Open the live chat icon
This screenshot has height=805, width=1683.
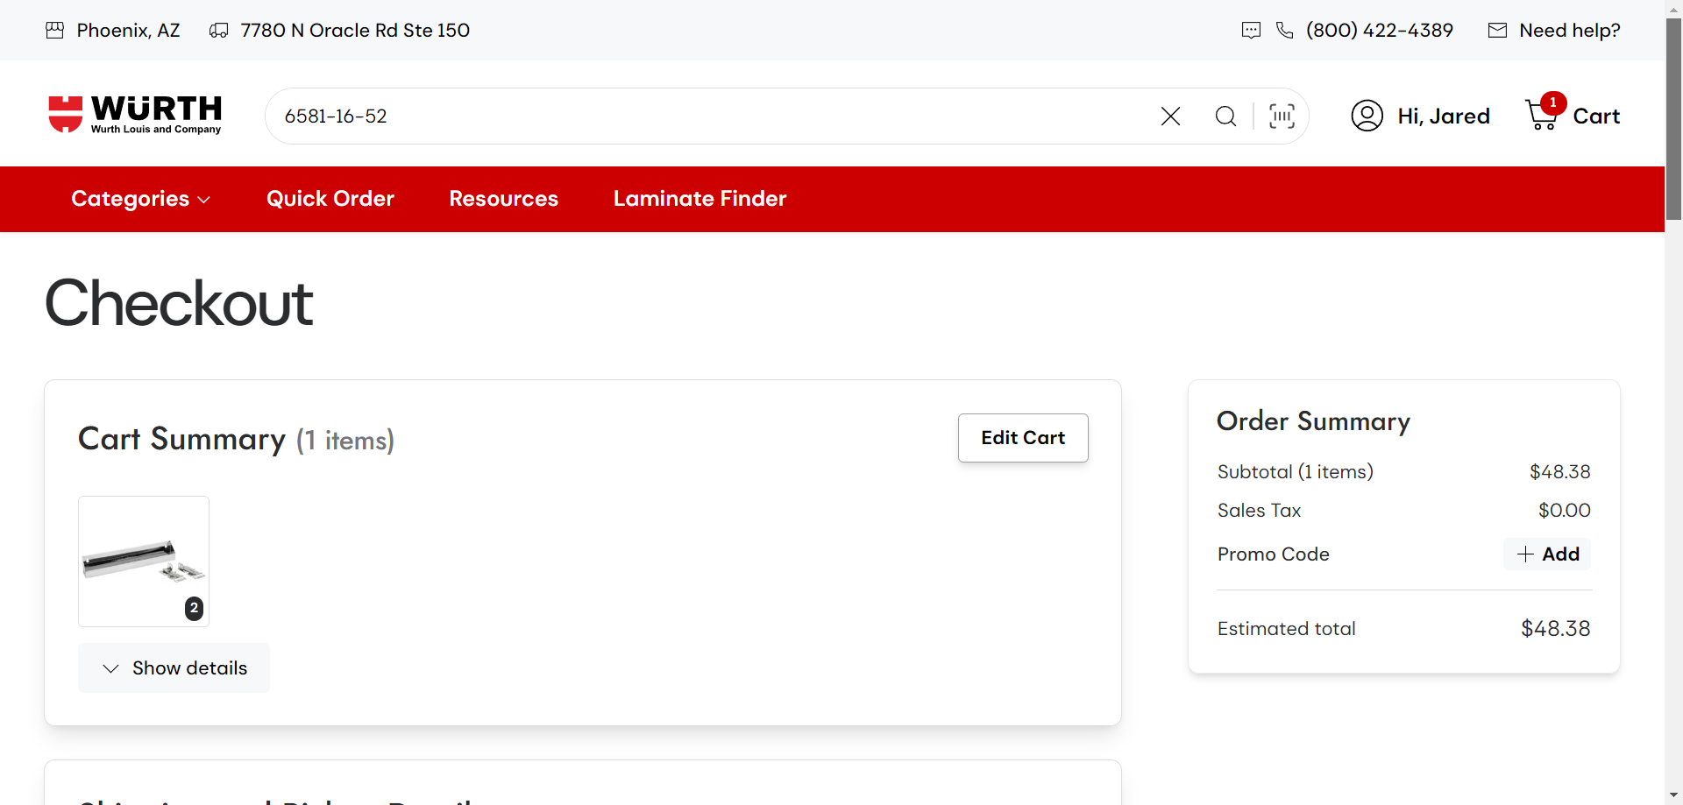[1251, 31]
